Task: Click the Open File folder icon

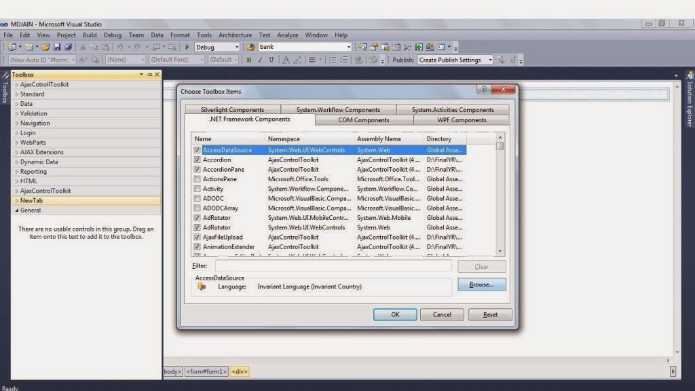Action: (x=45, y=47)
